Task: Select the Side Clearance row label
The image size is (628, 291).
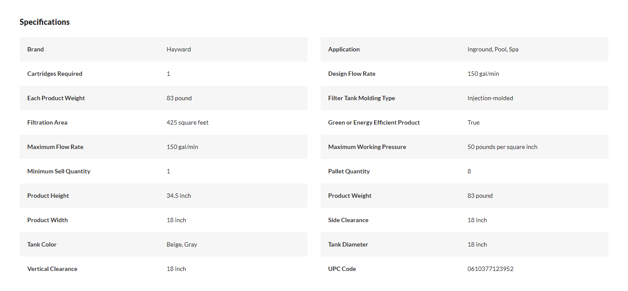Action: 348,220
